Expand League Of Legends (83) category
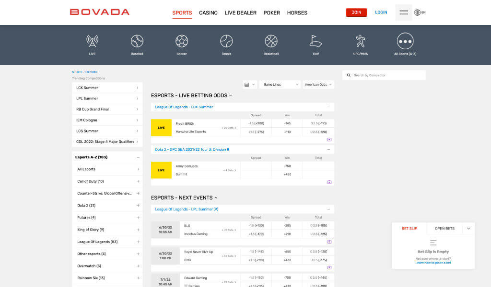Viewport: 491px width, 287px height. tap(138, 242)
